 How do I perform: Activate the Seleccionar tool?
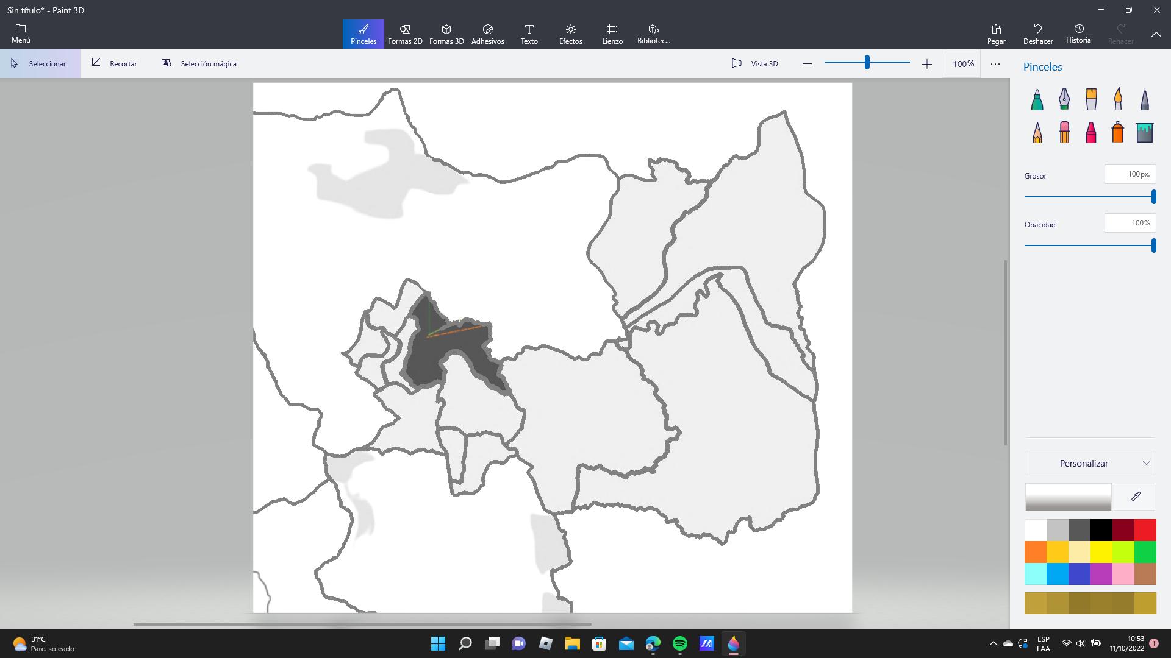pyautogui.click(x=40, y=63)
